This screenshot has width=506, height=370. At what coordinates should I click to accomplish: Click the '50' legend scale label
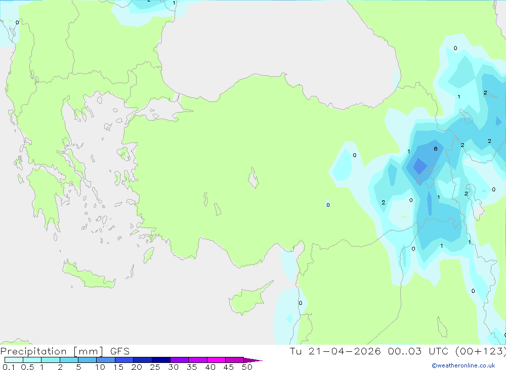tap(247, 367)
